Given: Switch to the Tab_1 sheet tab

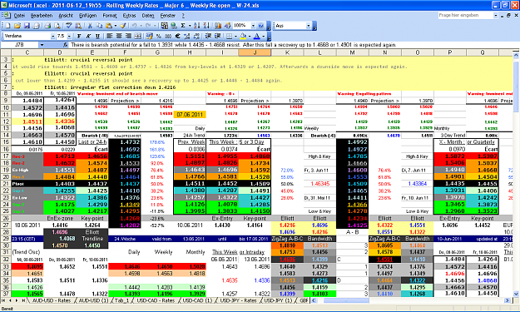Looking at the screenshot, I should (121, 300).
